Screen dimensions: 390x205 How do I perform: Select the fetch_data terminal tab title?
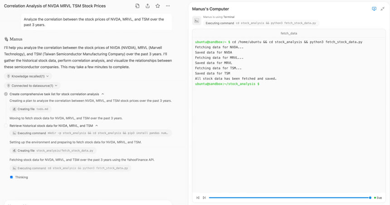pos(289,33)
